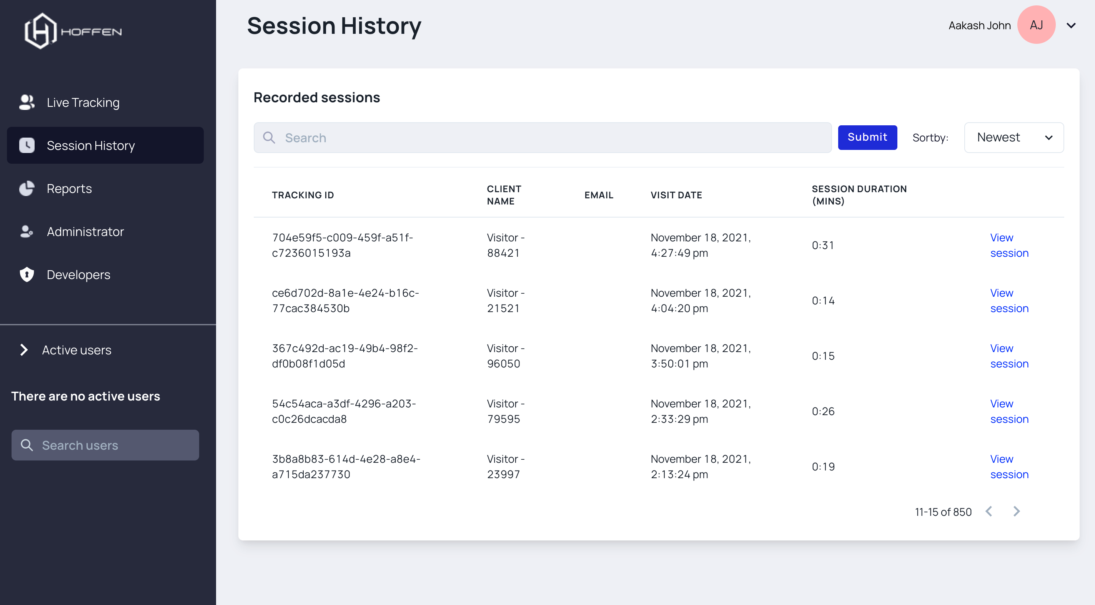Screen dimensions: 1095x605
Task: Go to previous page of sessions
Action: pos(989,512)
